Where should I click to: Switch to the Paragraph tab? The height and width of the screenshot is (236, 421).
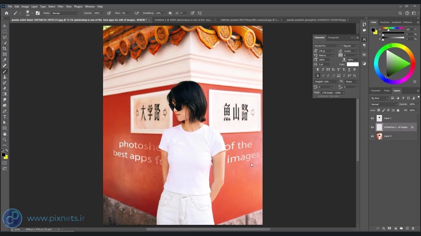(333, 37)
